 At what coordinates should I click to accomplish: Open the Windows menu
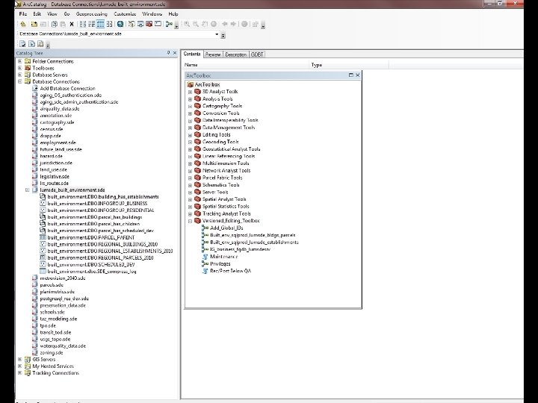click(152, 14)
